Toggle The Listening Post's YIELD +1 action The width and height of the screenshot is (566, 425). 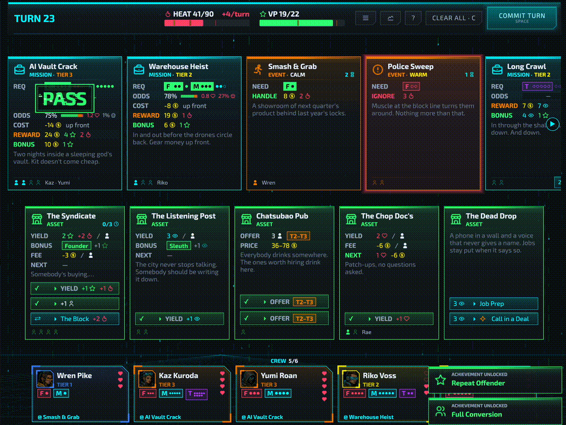(179, 319)
